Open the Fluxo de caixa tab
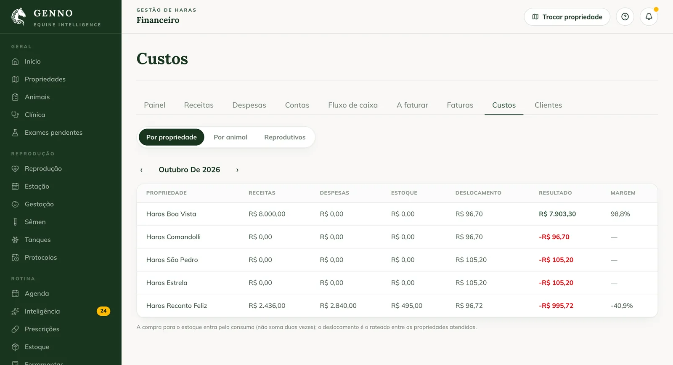 pyautogui.click(x=353, y=105)
